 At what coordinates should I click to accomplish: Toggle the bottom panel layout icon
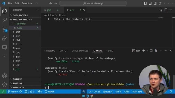pos(150,3)
